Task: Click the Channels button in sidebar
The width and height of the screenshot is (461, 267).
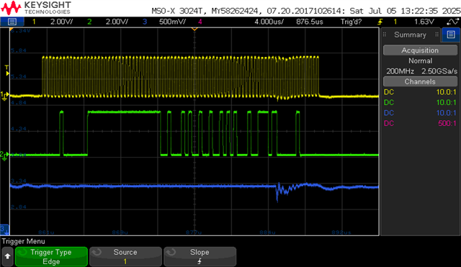Action: (x=420, y=81)
